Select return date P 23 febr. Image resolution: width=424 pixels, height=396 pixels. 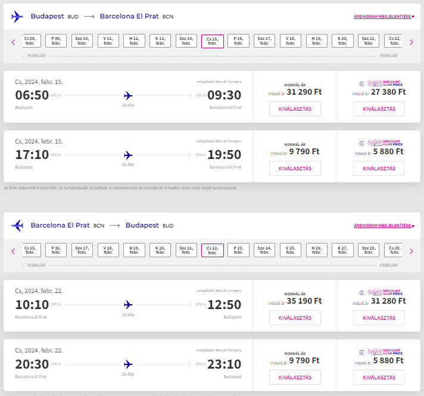point(238,250)
